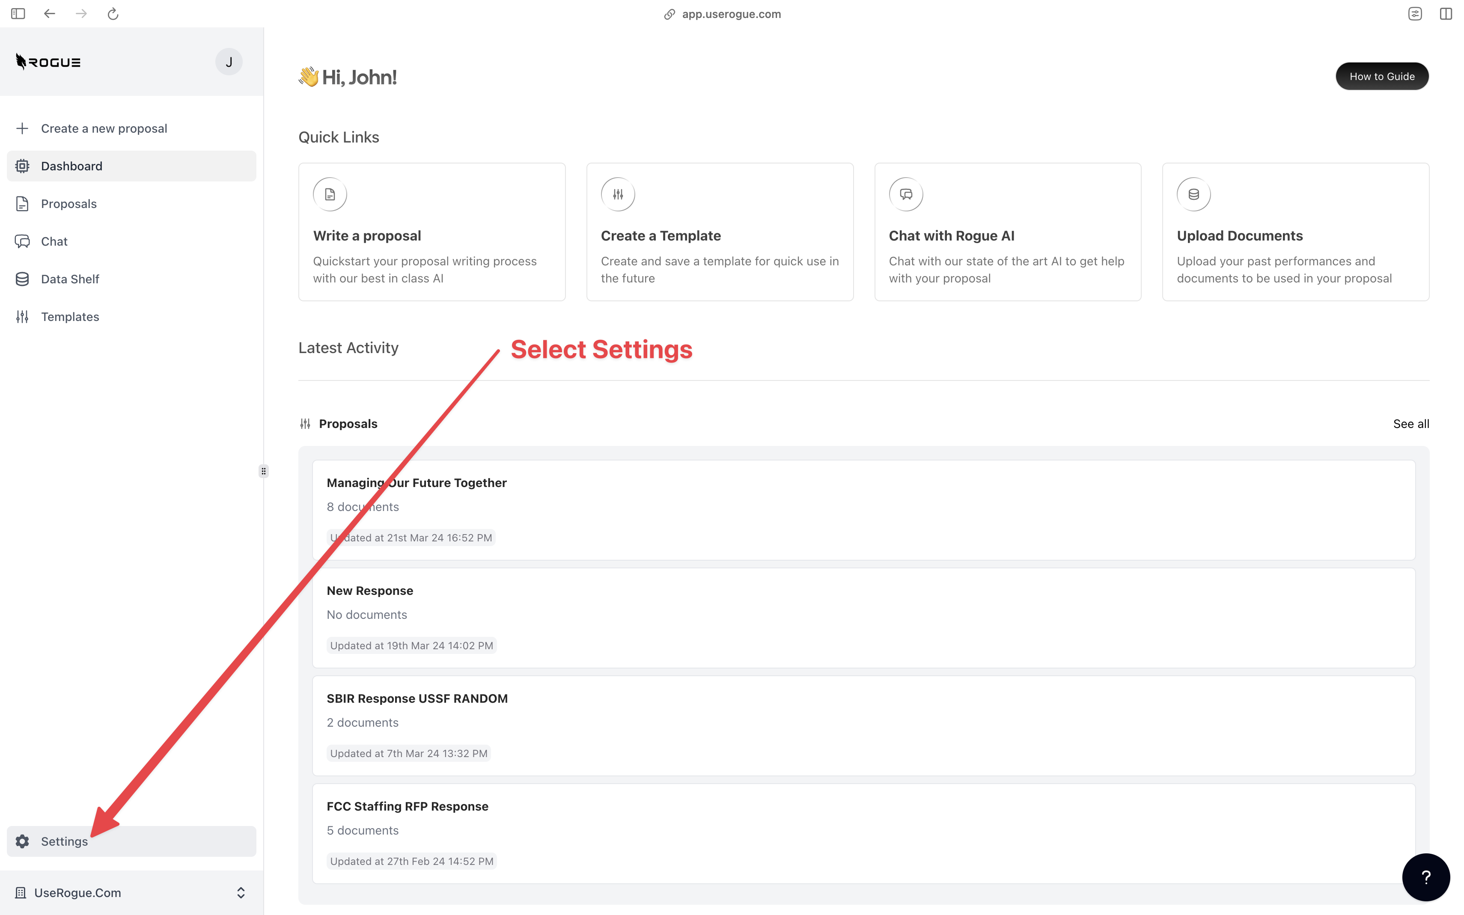The width and height of the screenshot is (1464, 915).
Task: Click the Create a Template sliders icon
Action: 617,194
